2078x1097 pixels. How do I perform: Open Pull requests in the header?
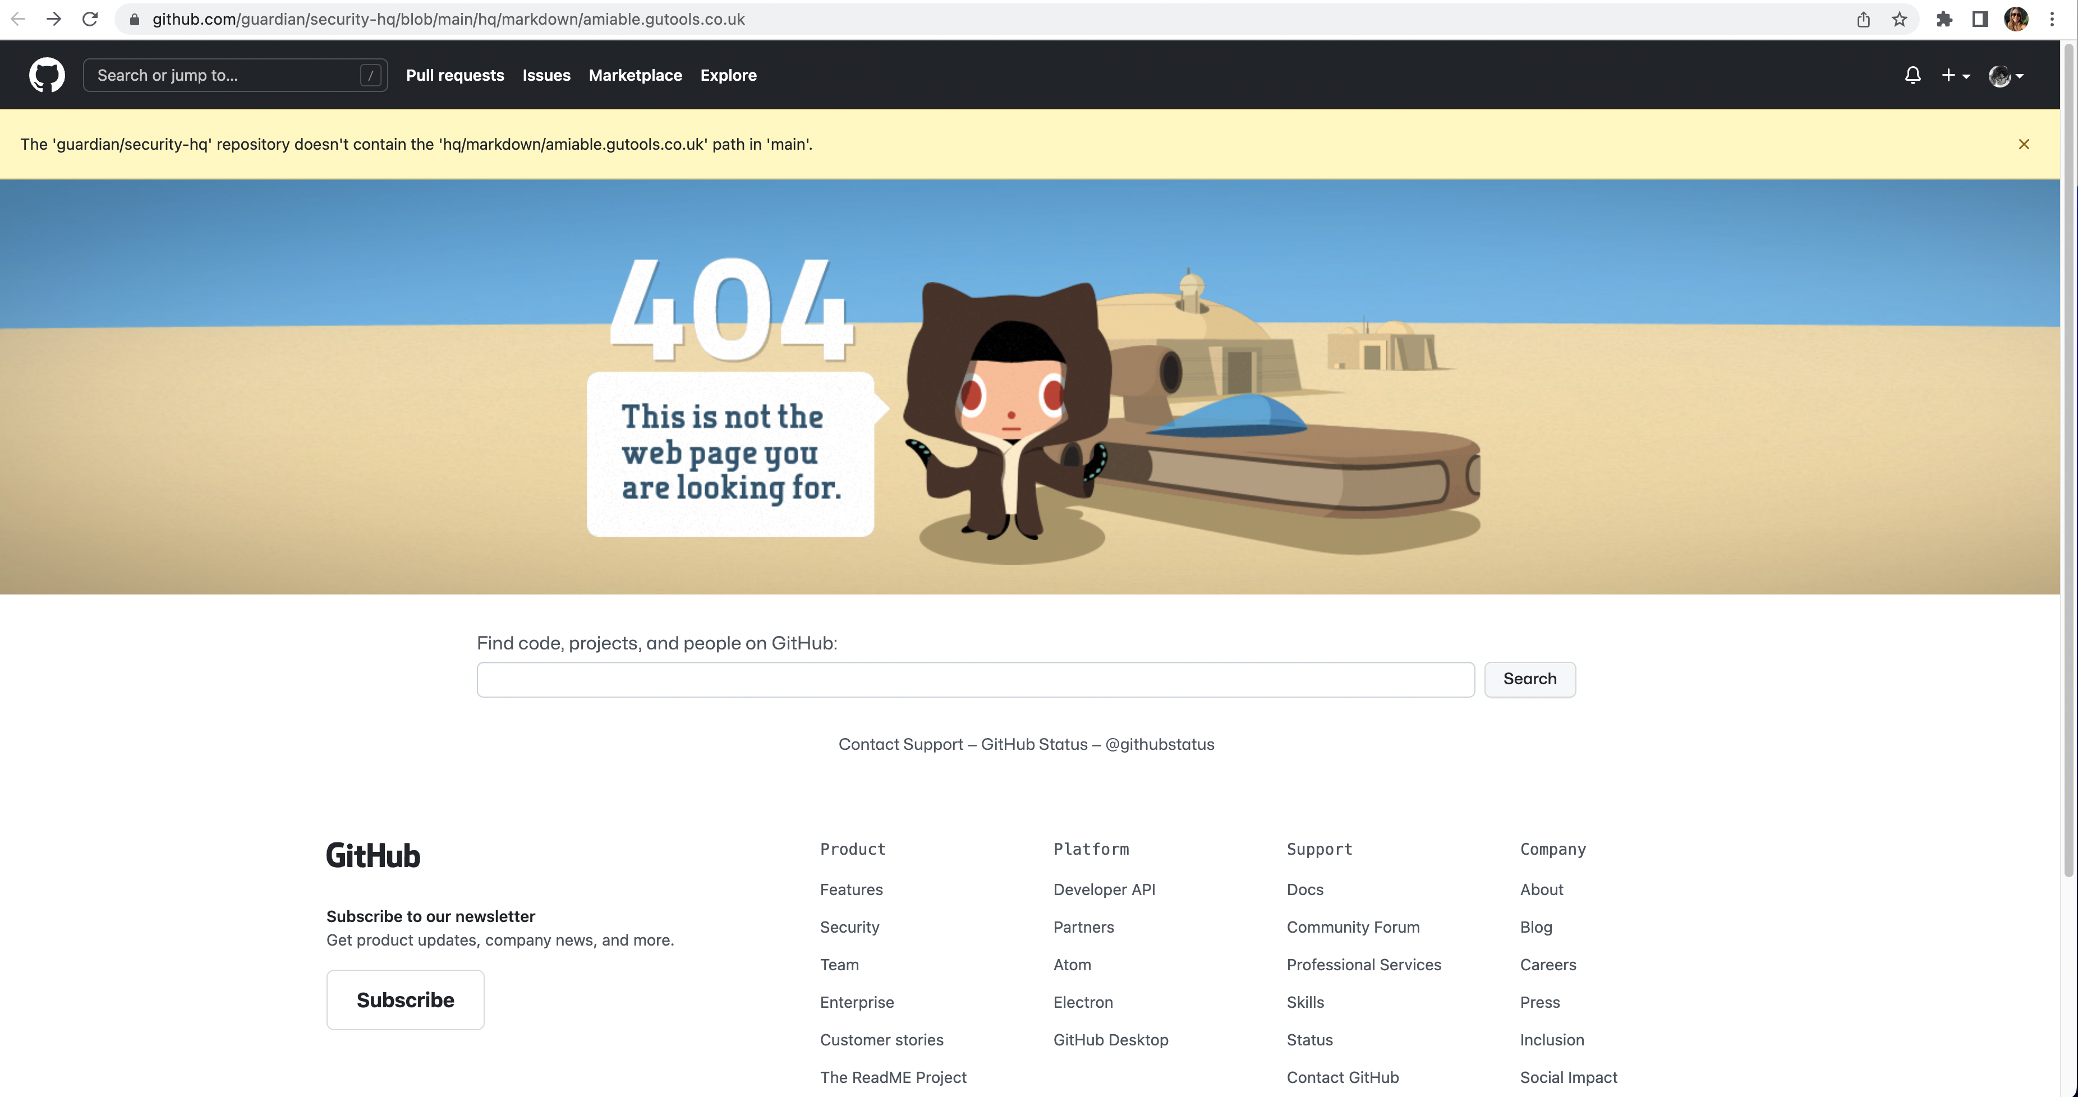pos(455,75)
